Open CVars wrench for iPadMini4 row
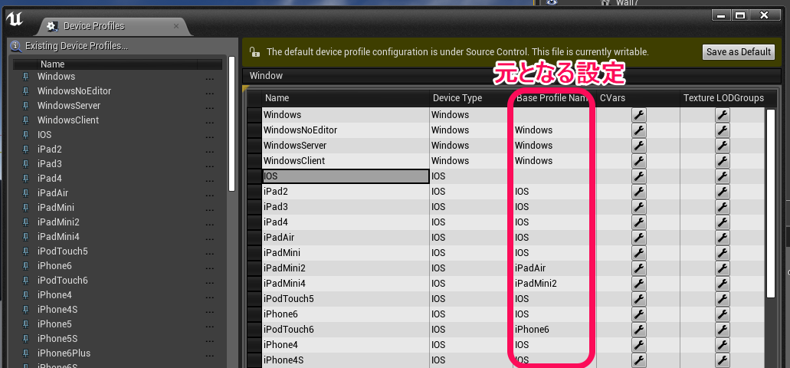 [x=638, y=284]
